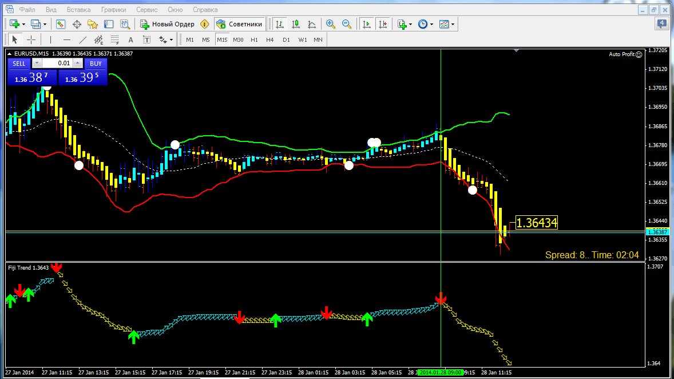This screenshot has width=674, height=379.
Task: Click the Zoom Out magnifier icon
Action: [x=346, y=24]
